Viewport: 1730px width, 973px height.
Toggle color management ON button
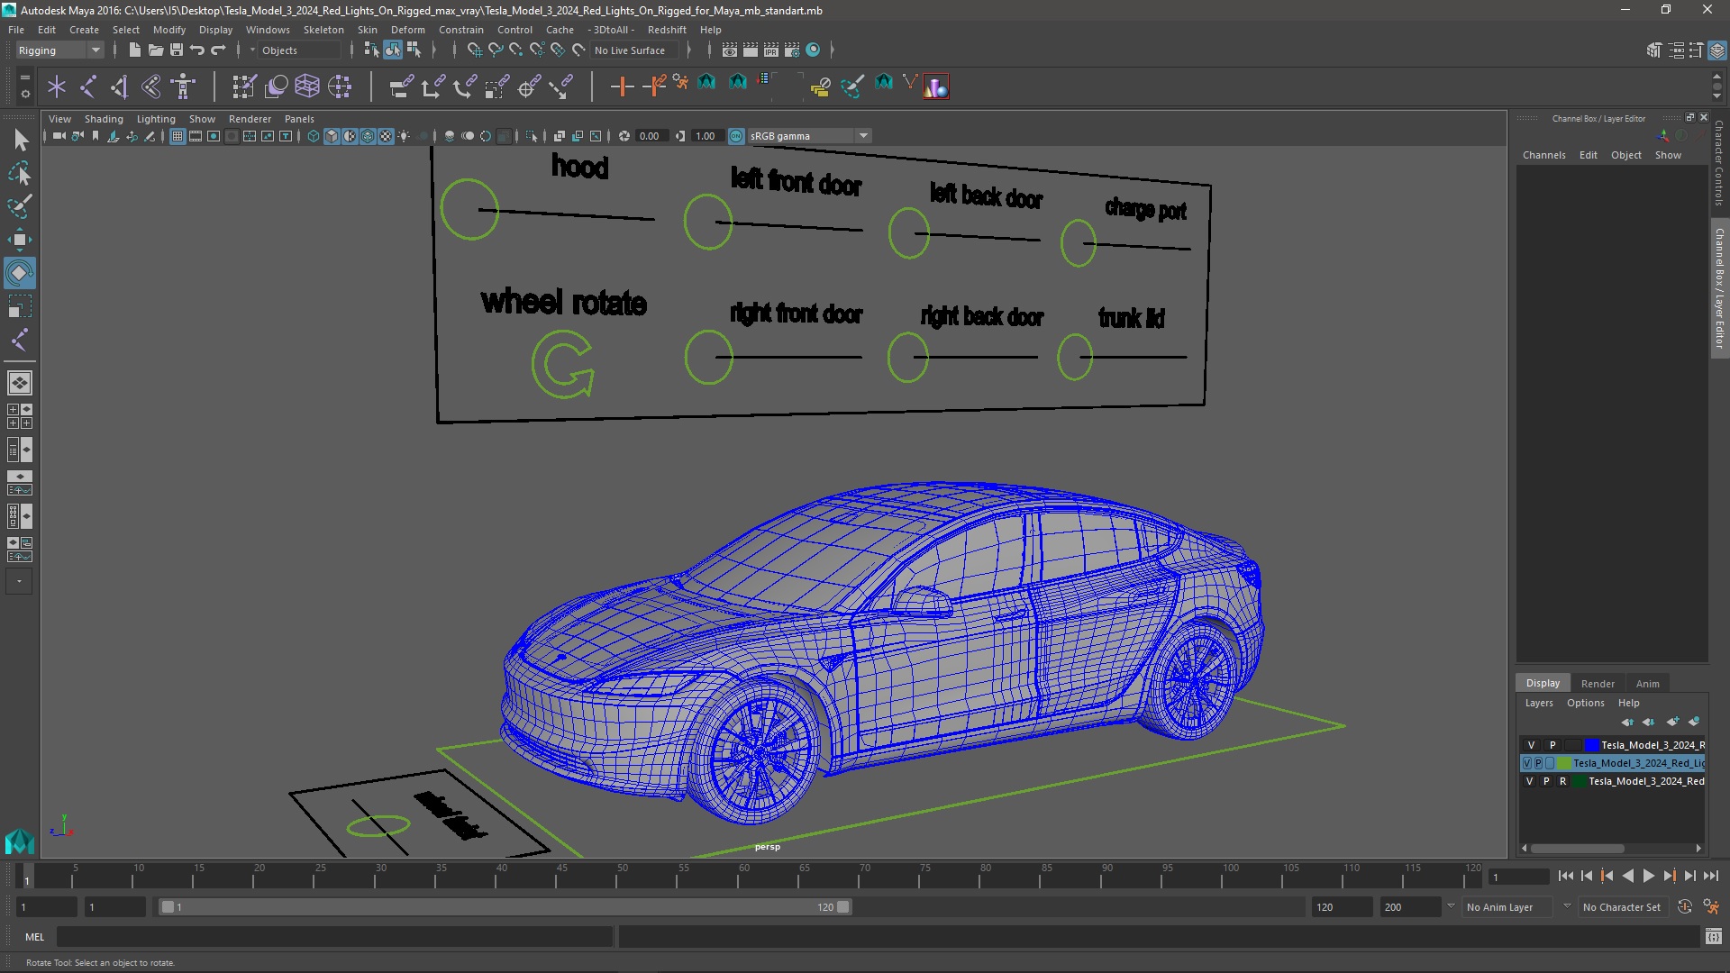coord(736,136)
